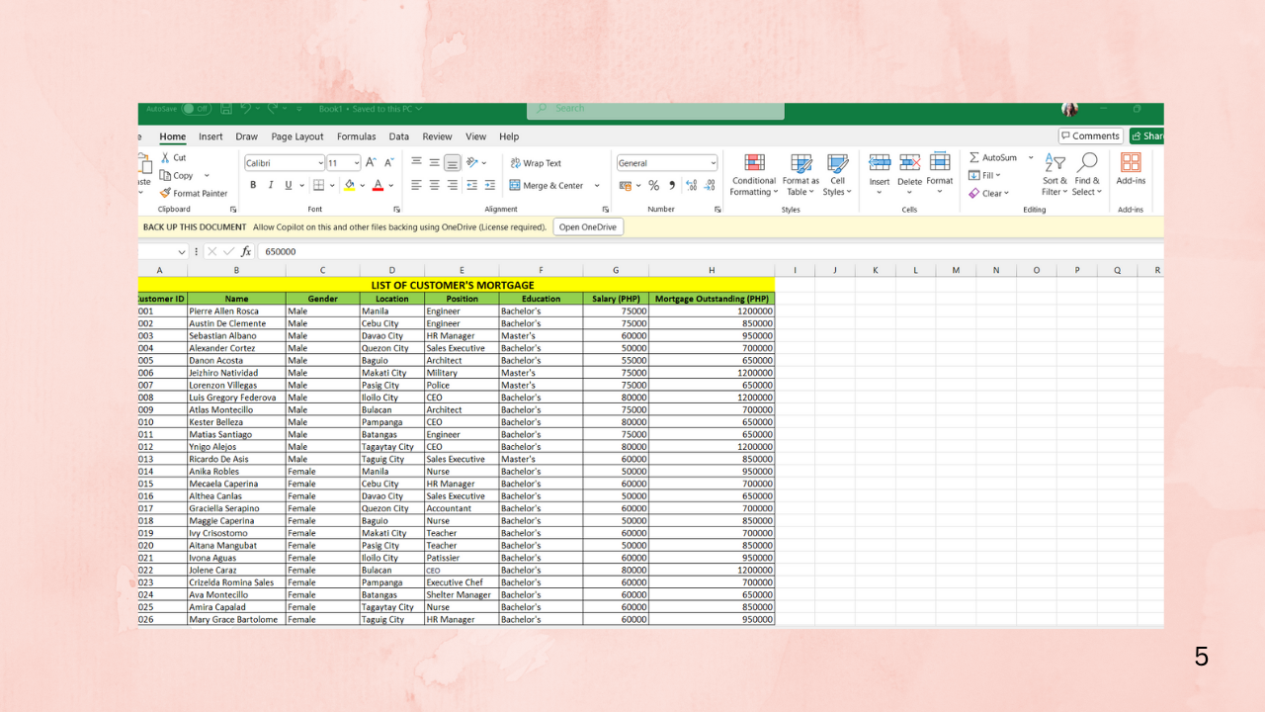
Task: Switch to the Review tab
Action: (438, 136)
